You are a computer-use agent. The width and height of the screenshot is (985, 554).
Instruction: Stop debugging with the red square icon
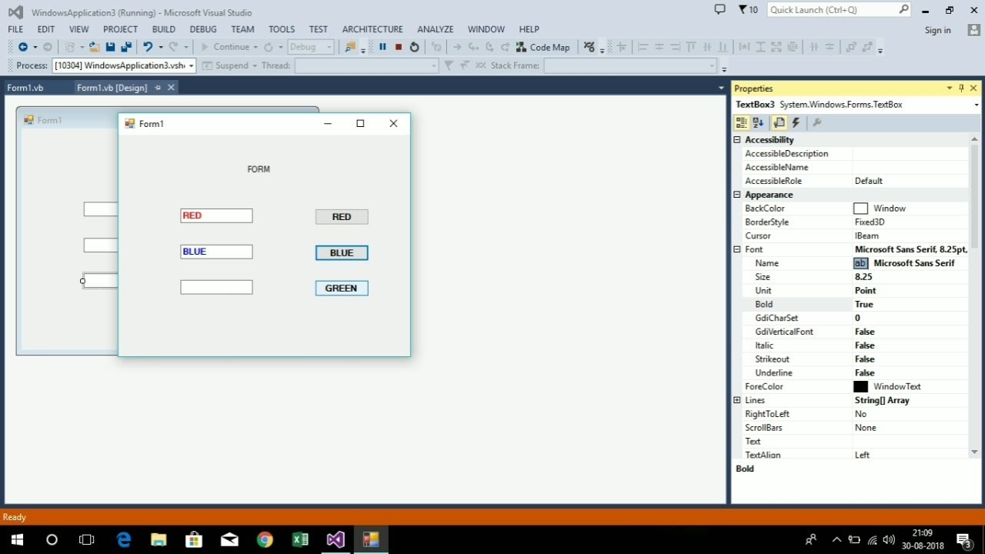click(399, 47)
